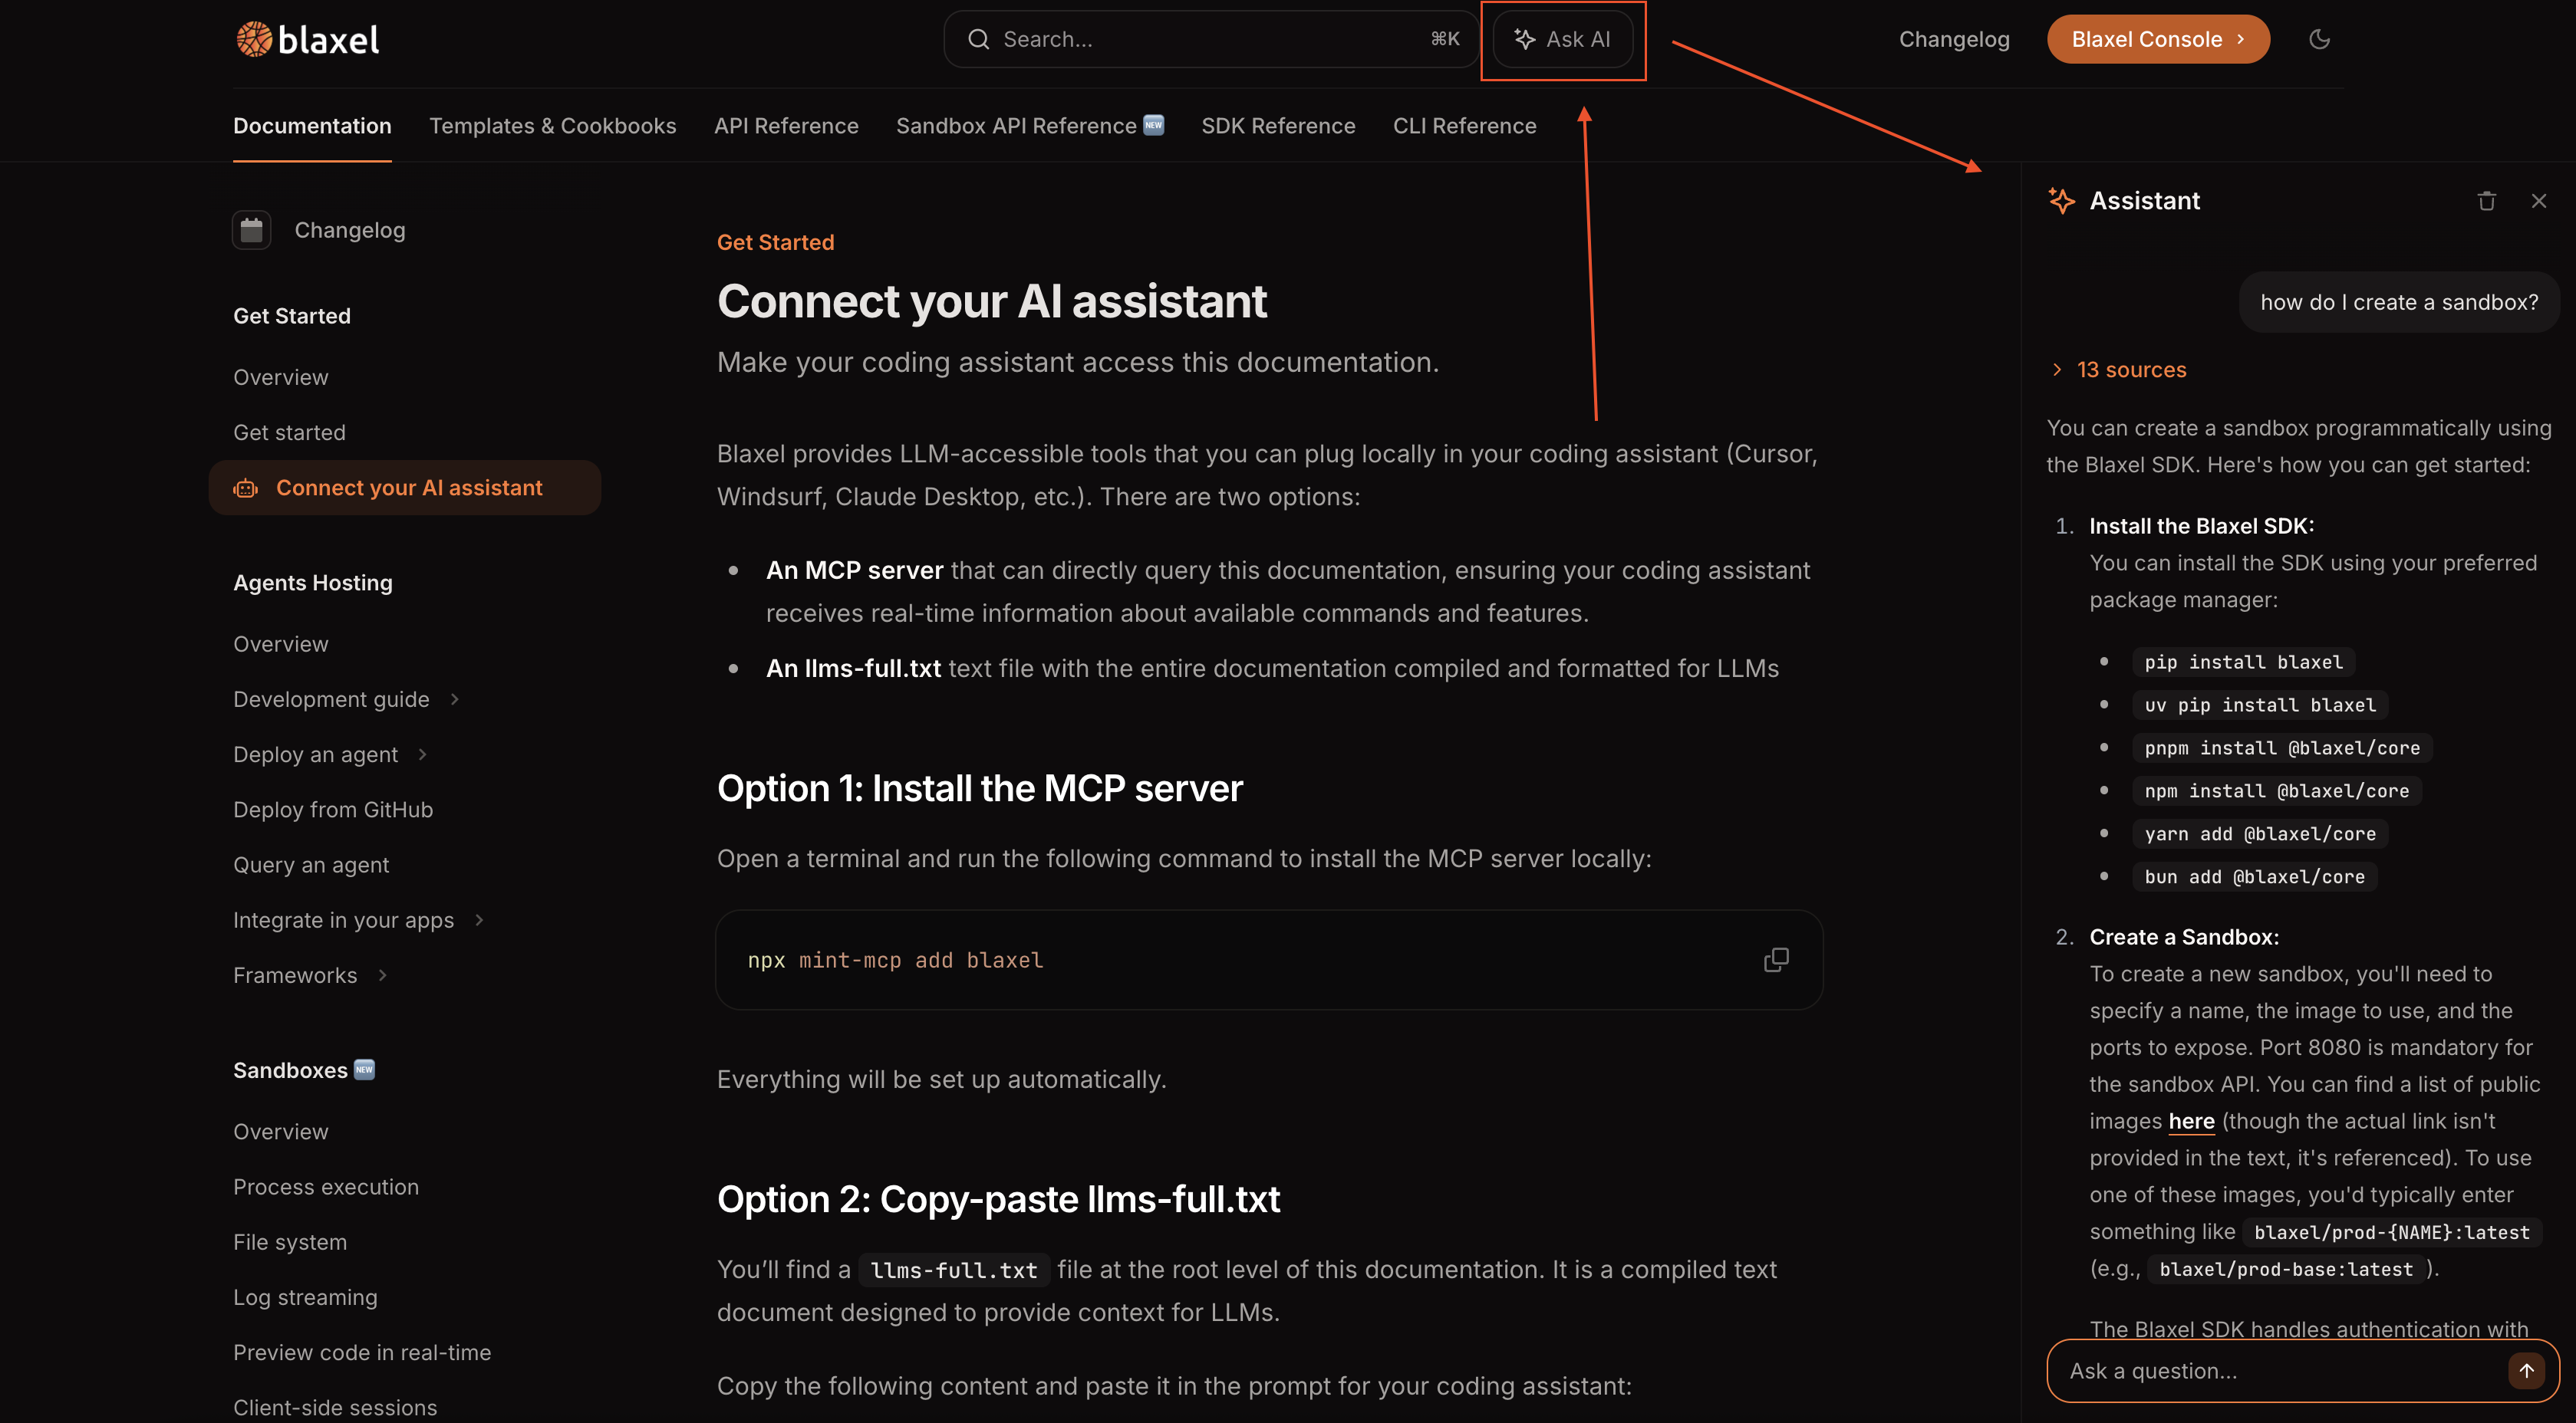2576x1423 pixels.
Task: Open File system page
Action: click(x=290, y=1242)
